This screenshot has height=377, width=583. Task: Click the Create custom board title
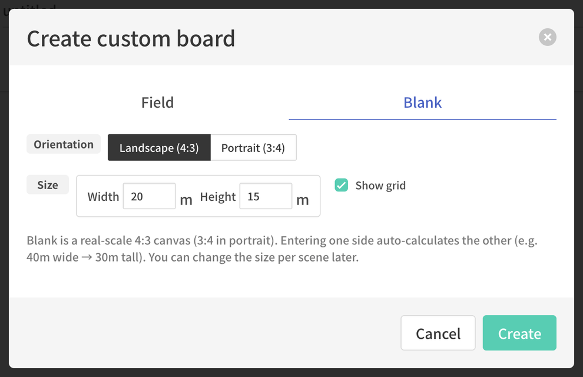pyautogui.click(x=131, y=39)
